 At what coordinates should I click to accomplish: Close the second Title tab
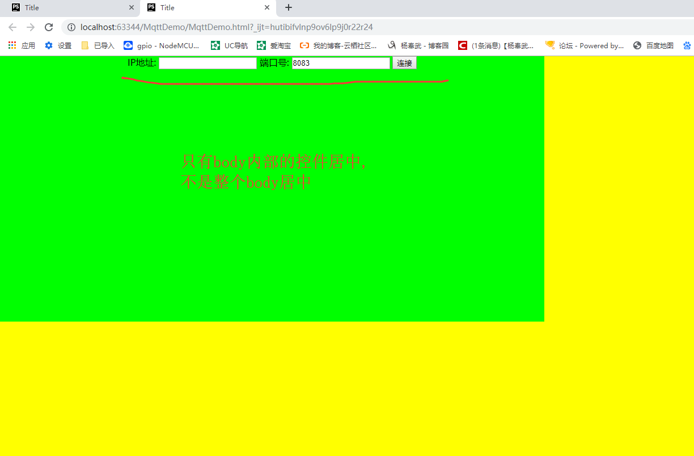pyautogui.click(x=267, y=8)
